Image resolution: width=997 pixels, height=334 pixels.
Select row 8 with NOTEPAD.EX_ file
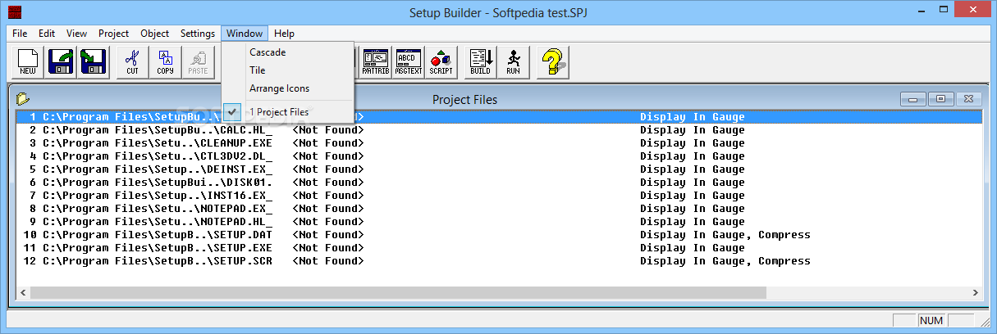pyautogui.click(x=499, y=209)
